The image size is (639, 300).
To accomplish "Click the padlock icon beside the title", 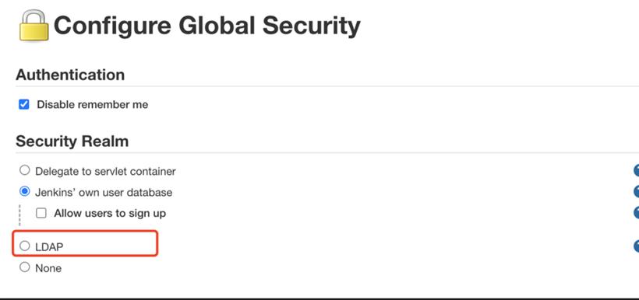I will (x=34, y=25).
